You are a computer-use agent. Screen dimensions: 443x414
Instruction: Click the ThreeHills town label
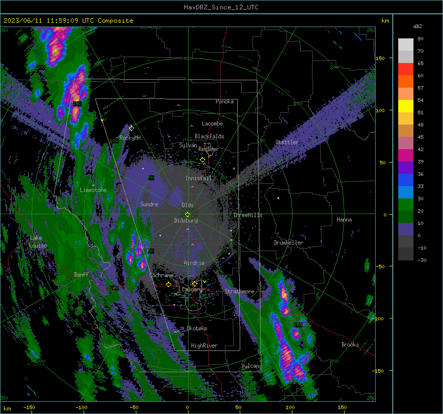pyautogui.click(x=248, y=215)
